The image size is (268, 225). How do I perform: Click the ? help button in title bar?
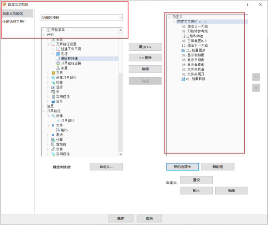(x=247, y=4)
